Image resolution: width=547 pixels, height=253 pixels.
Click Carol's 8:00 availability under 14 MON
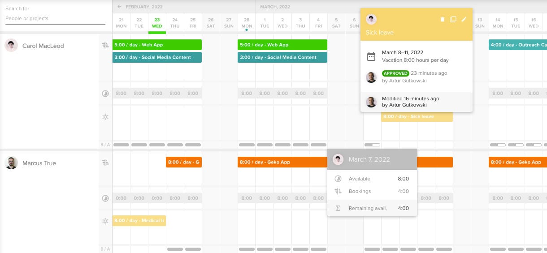pyautogui.click(x=498, y=94)
